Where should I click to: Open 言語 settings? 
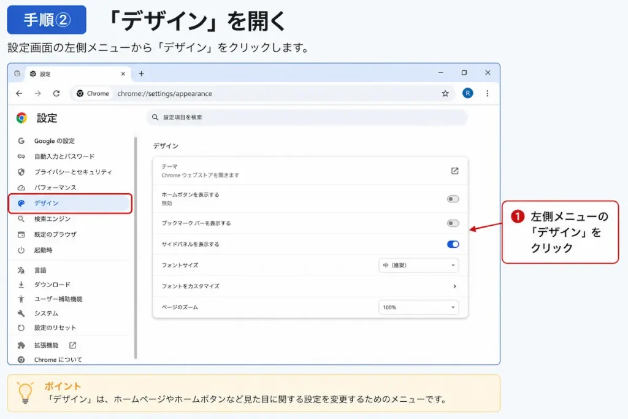point(40,271)
